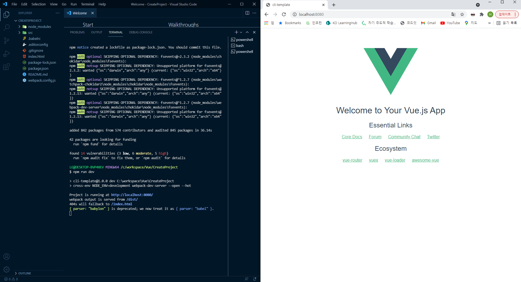521x282 pixels.
Task: Switch to the PROBLEMS tab
Action: [77, 32]
